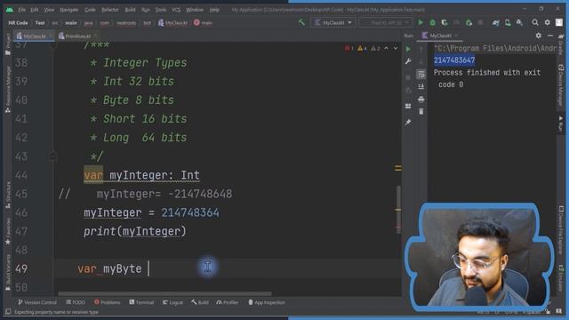Open the Structure side panel
This screenshot has width=569, height=320.
[8, 195]
